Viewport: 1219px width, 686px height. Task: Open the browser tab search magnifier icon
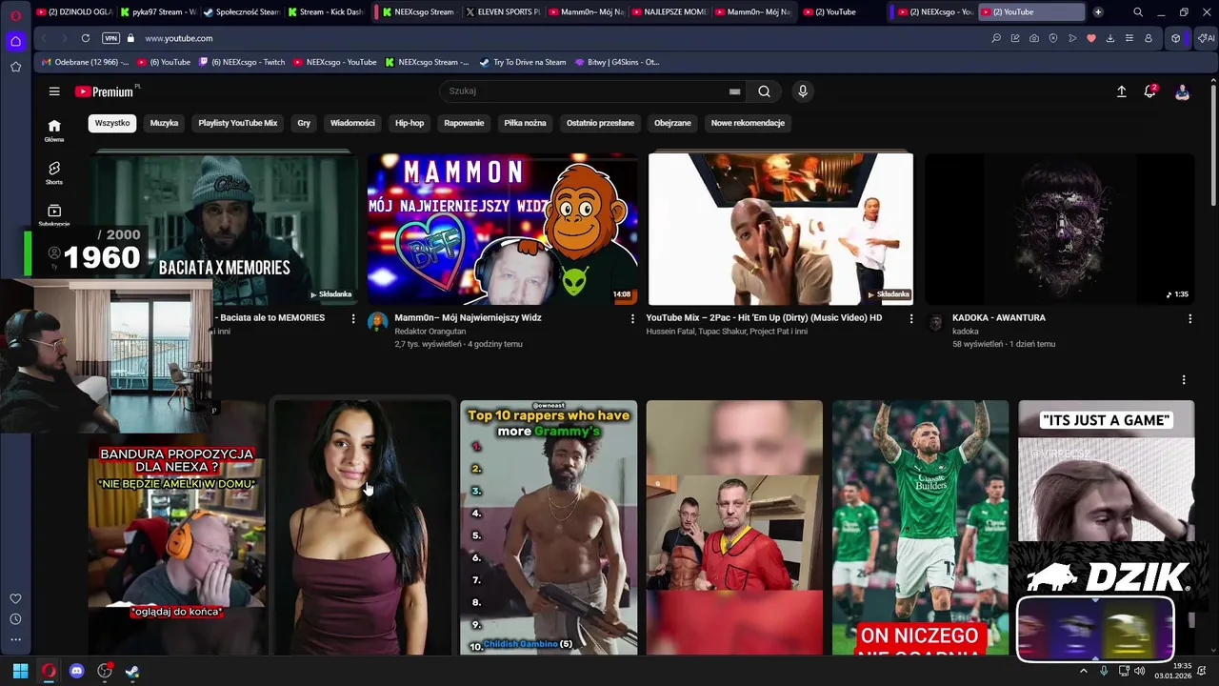1138,12
